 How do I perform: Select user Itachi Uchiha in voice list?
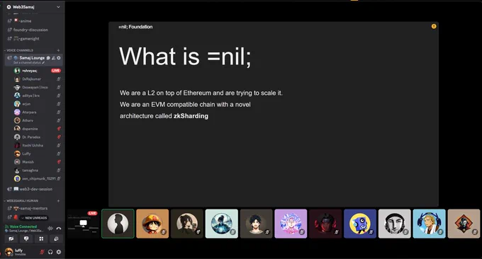[x=33, y=145]
